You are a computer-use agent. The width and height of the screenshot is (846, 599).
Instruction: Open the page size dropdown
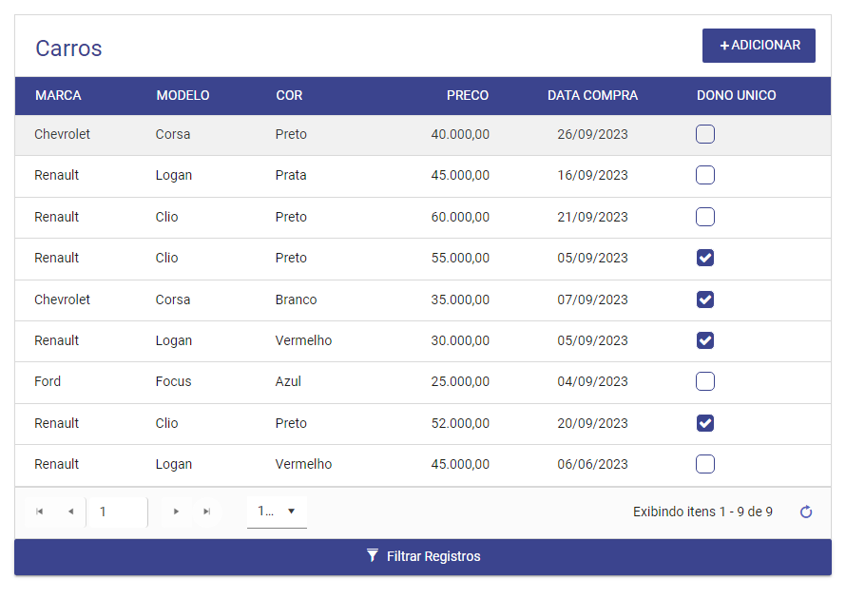(x=277, y=512)
